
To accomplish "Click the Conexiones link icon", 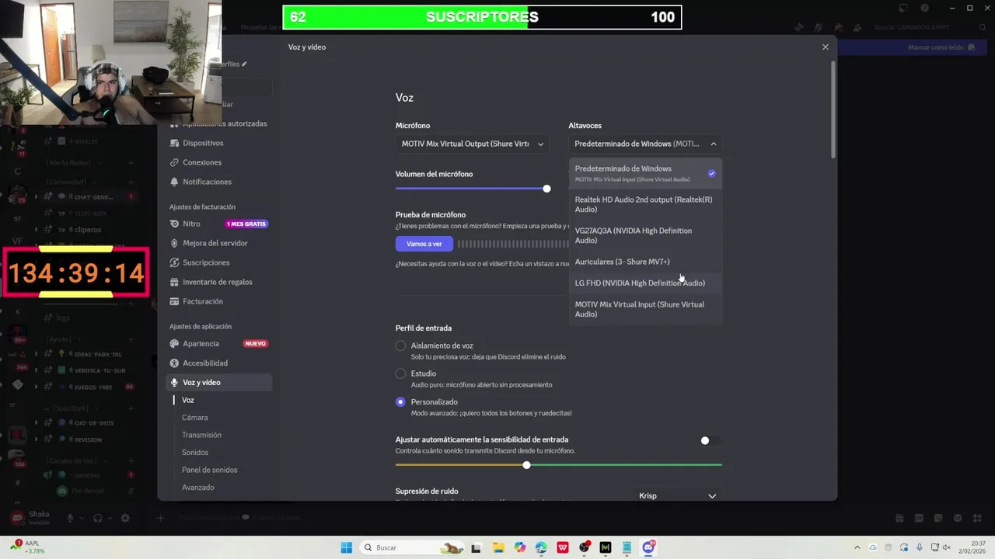I will (x=175, y=162).
